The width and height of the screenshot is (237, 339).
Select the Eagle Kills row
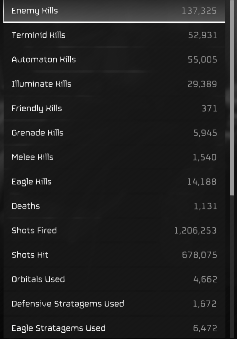114,181
